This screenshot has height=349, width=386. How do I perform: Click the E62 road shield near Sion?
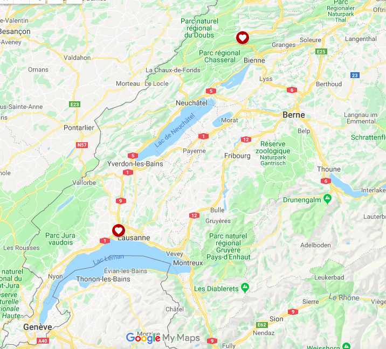[x=261, y=325]
